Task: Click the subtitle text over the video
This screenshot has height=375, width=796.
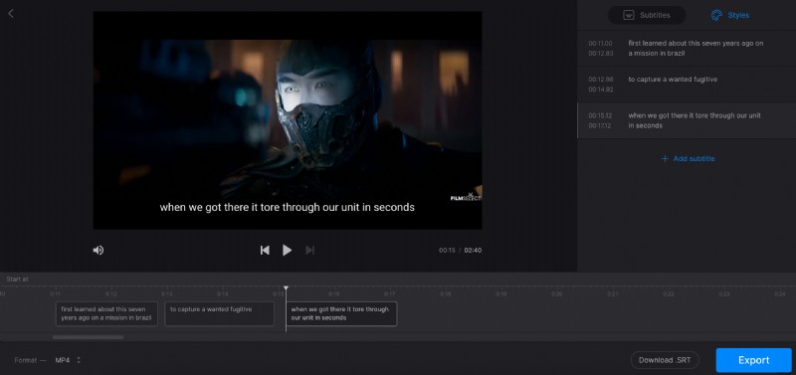Action: 288,207
